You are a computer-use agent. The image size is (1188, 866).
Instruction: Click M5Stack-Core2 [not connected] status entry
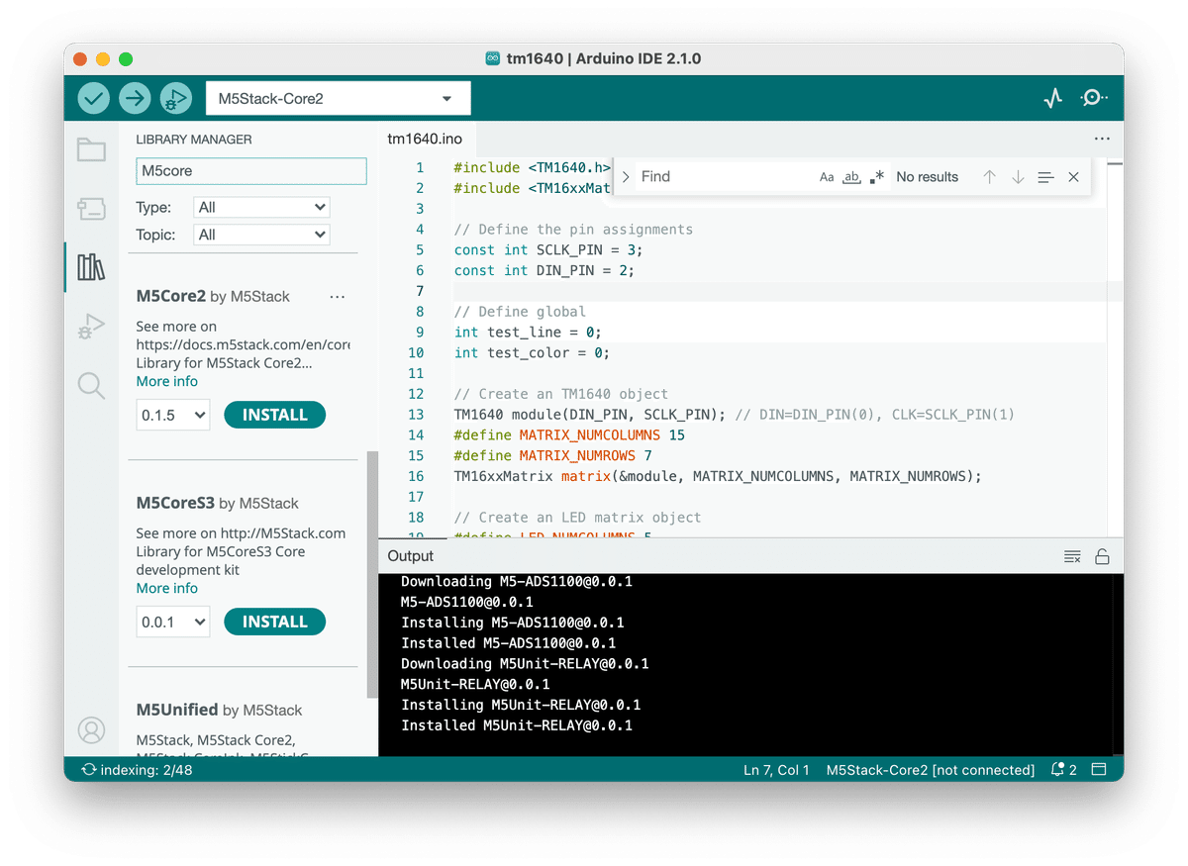click(x=931, y=769)
